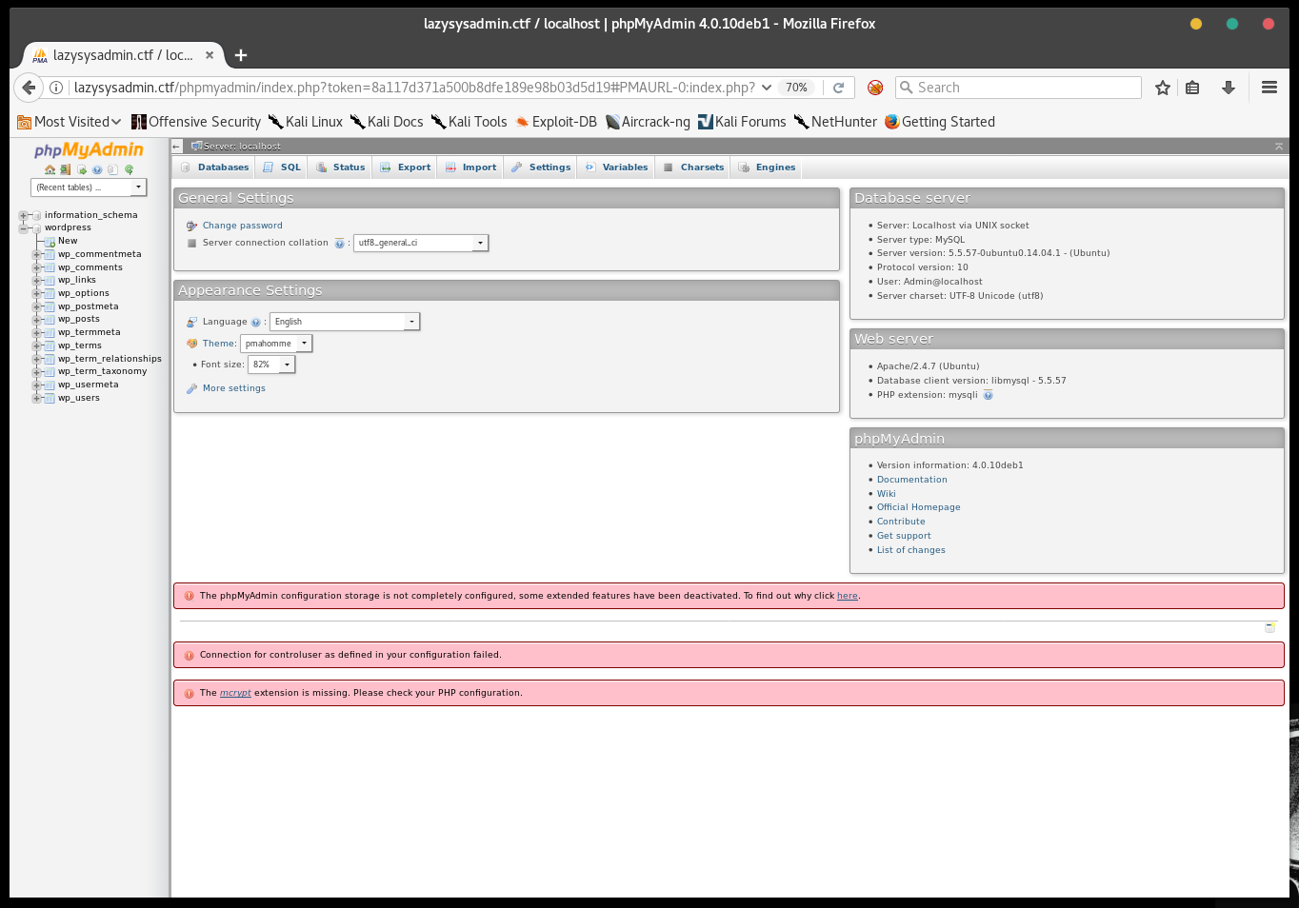Expand the information_schema database tree node

24,215
